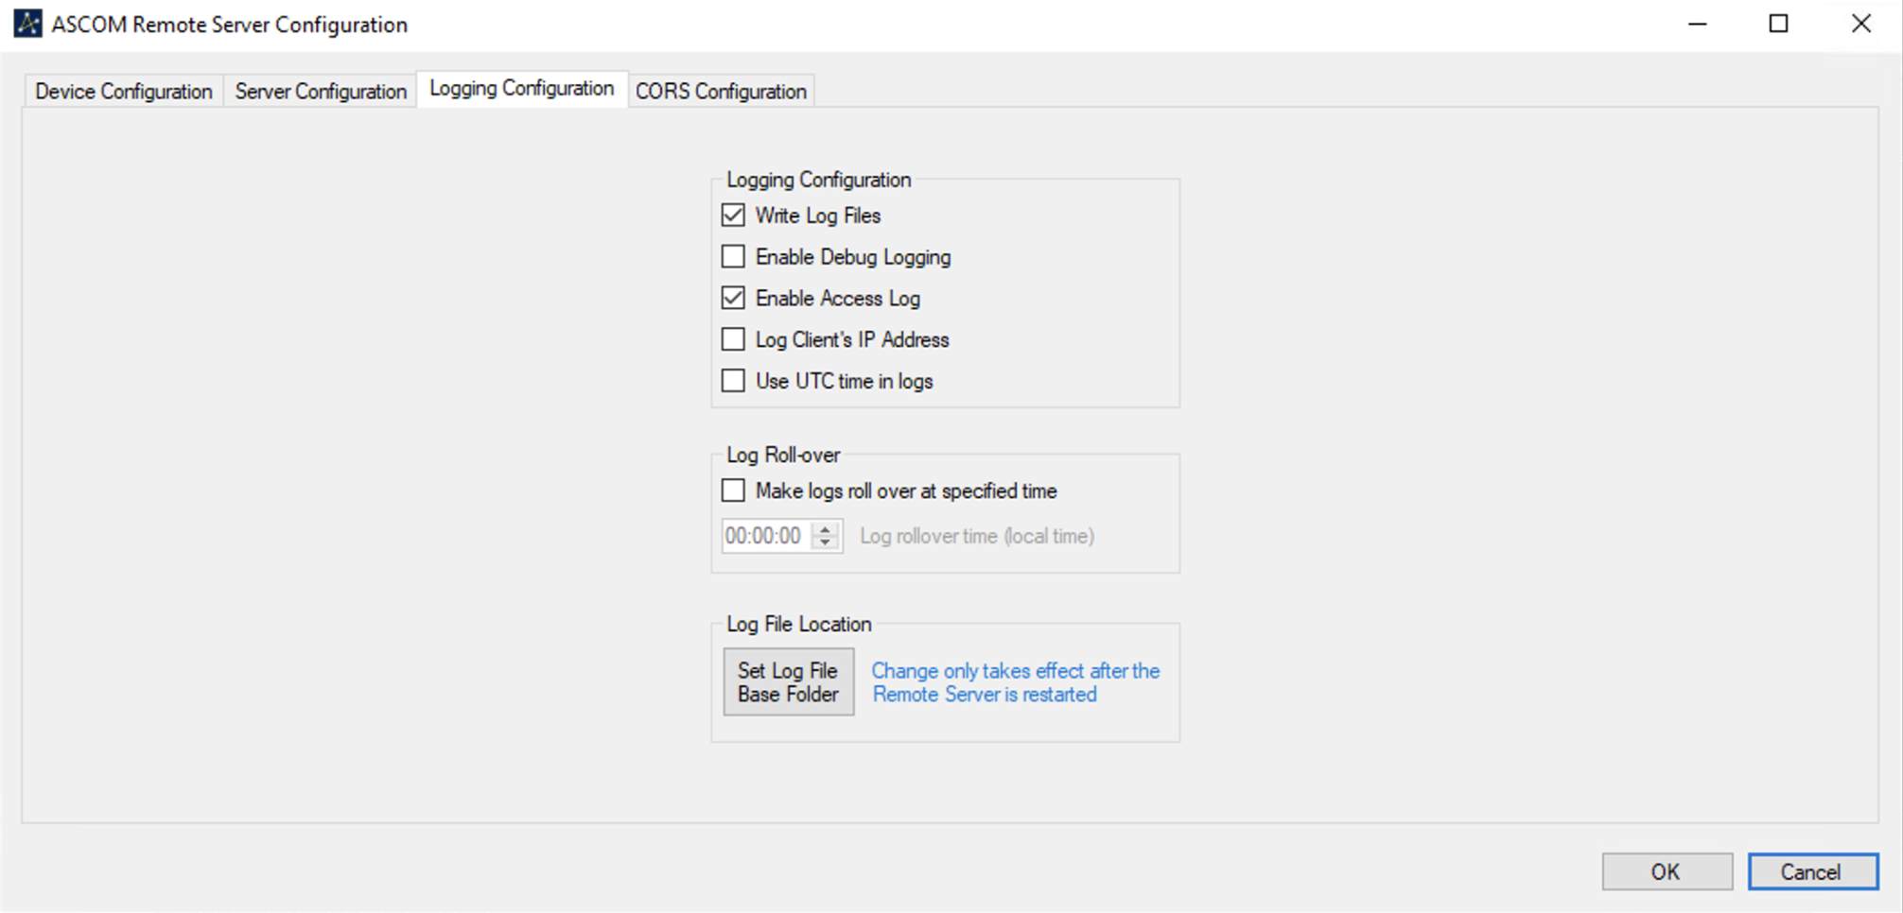
Task: Decrease rollover time with down arrow
Action: pyautogui.click(x=826, y=543)
